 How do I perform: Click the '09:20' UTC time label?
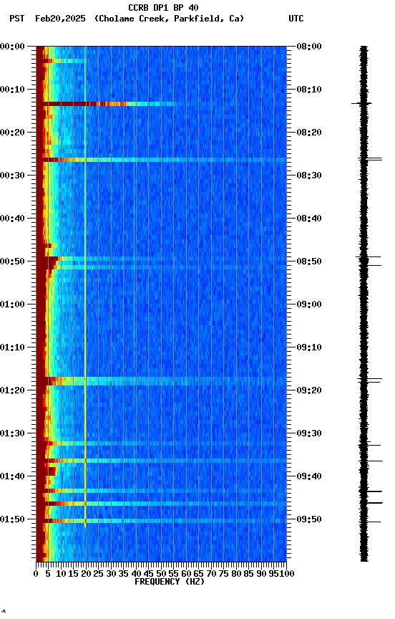pos(309,391)
